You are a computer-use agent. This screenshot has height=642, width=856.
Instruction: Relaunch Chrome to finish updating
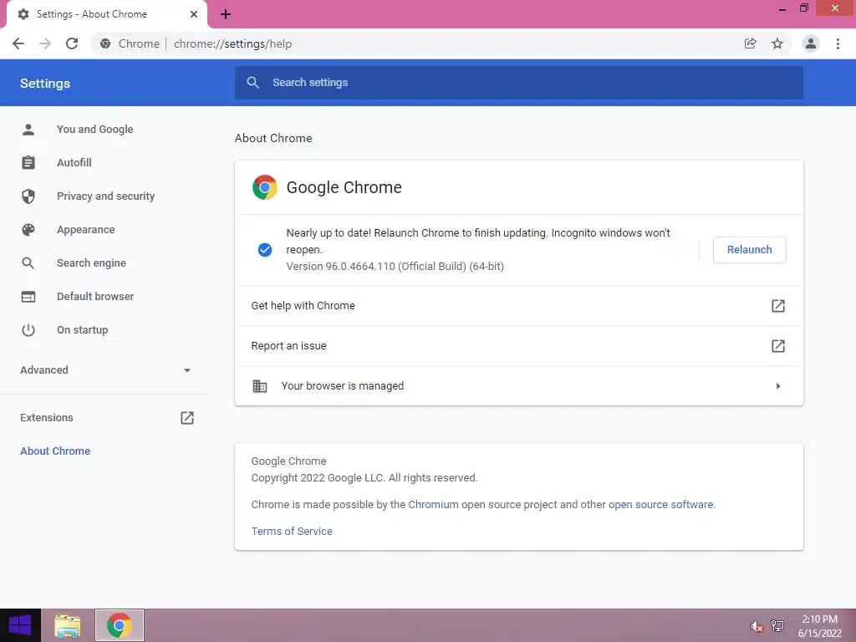pos(749,249)
